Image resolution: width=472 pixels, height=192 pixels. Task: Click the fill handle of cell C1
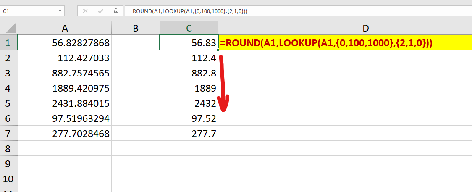click(218, 50)
